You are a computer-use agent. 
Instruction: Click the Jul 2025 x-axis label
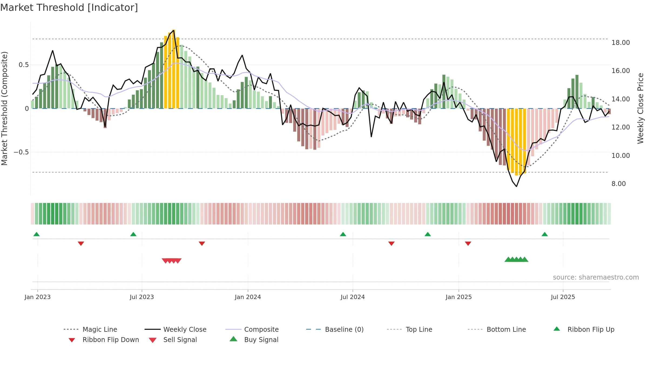(563, 297)
